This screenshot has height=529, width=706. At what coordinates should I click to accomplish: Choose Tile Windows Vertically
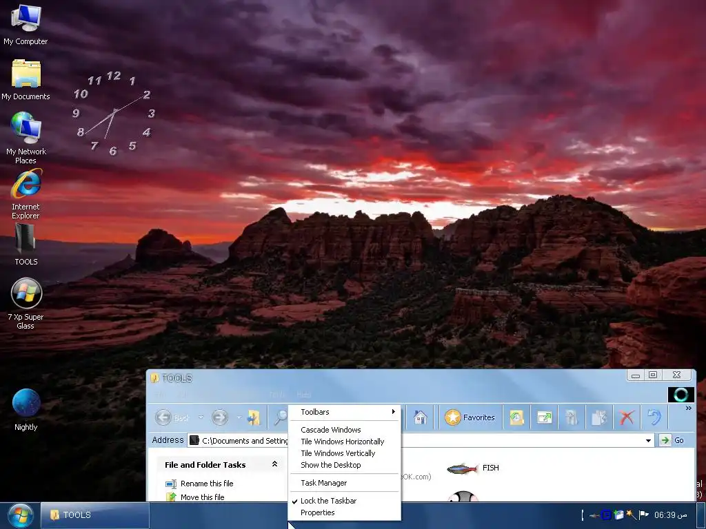tap(345, 453)
